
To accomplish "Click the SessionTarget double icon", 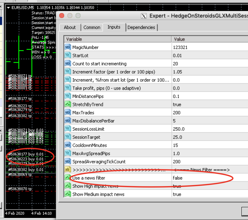I will 68,137.
